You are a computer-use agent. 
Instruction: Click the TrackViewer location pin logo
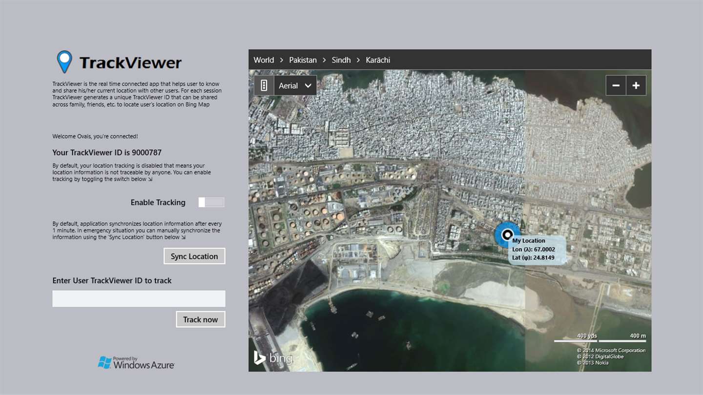coord(64,62)
